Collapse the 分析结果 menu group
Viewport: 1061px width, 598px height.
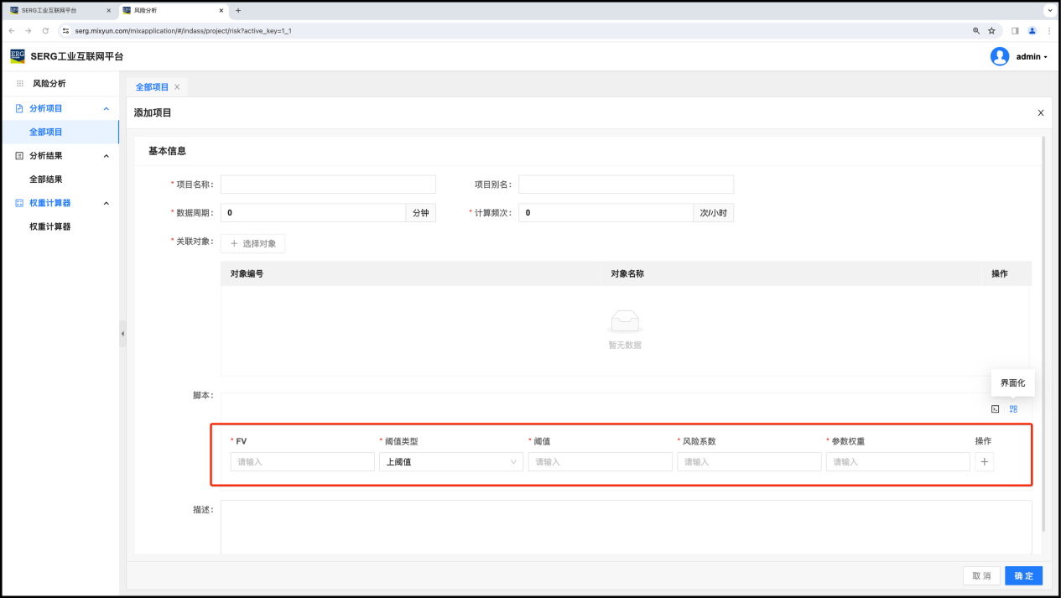coord(106,155)
